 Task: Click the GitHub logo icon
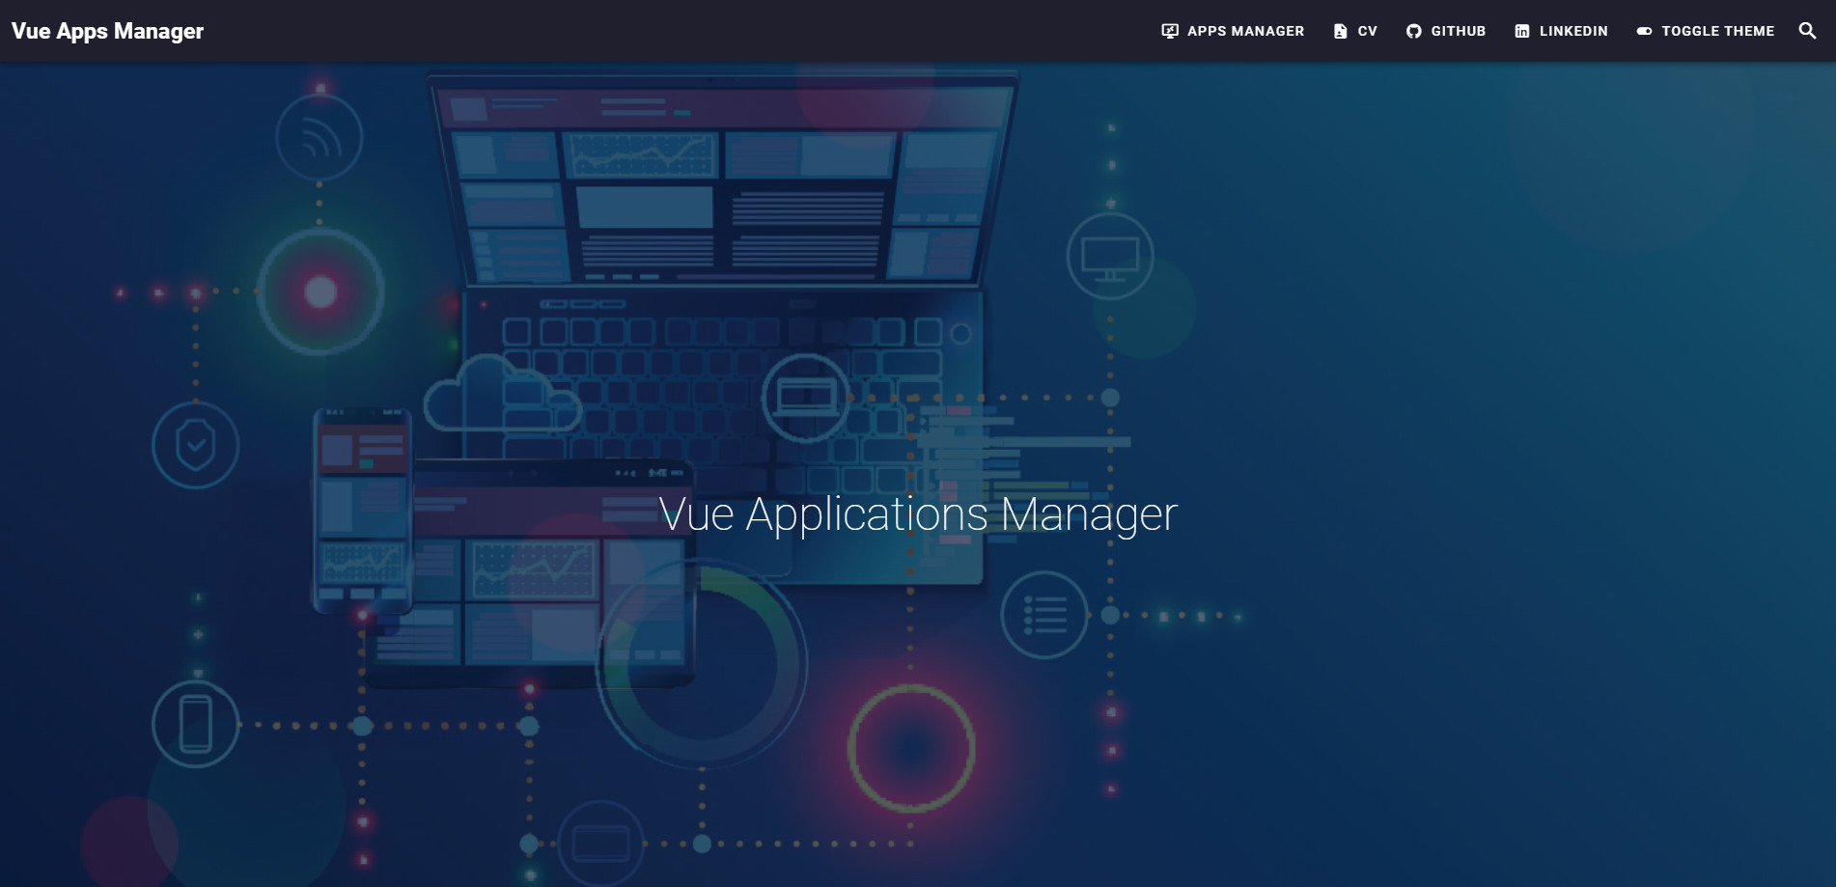1413,31
